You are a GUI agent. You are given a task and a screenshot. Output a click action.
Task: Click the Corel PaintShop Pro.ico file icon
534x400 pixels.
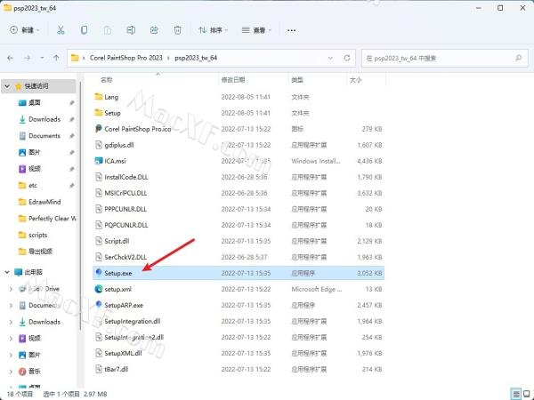pos(99,129)
